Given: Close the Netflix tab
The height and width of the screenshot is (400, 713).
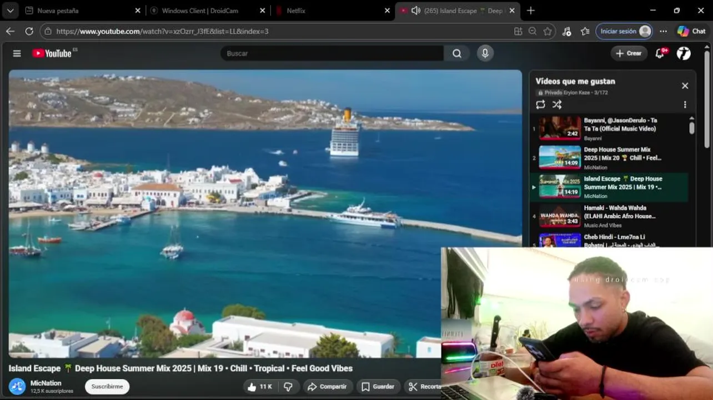Looking at the screenshot, I should (388, 11).
